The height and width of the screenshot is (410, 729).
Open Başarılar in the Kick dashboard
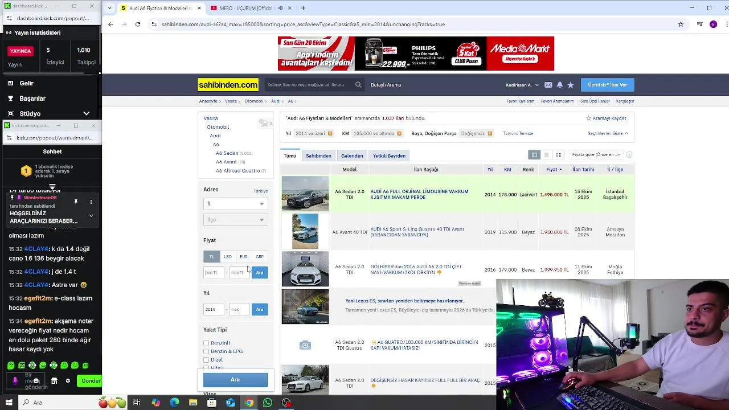(32, 99)
